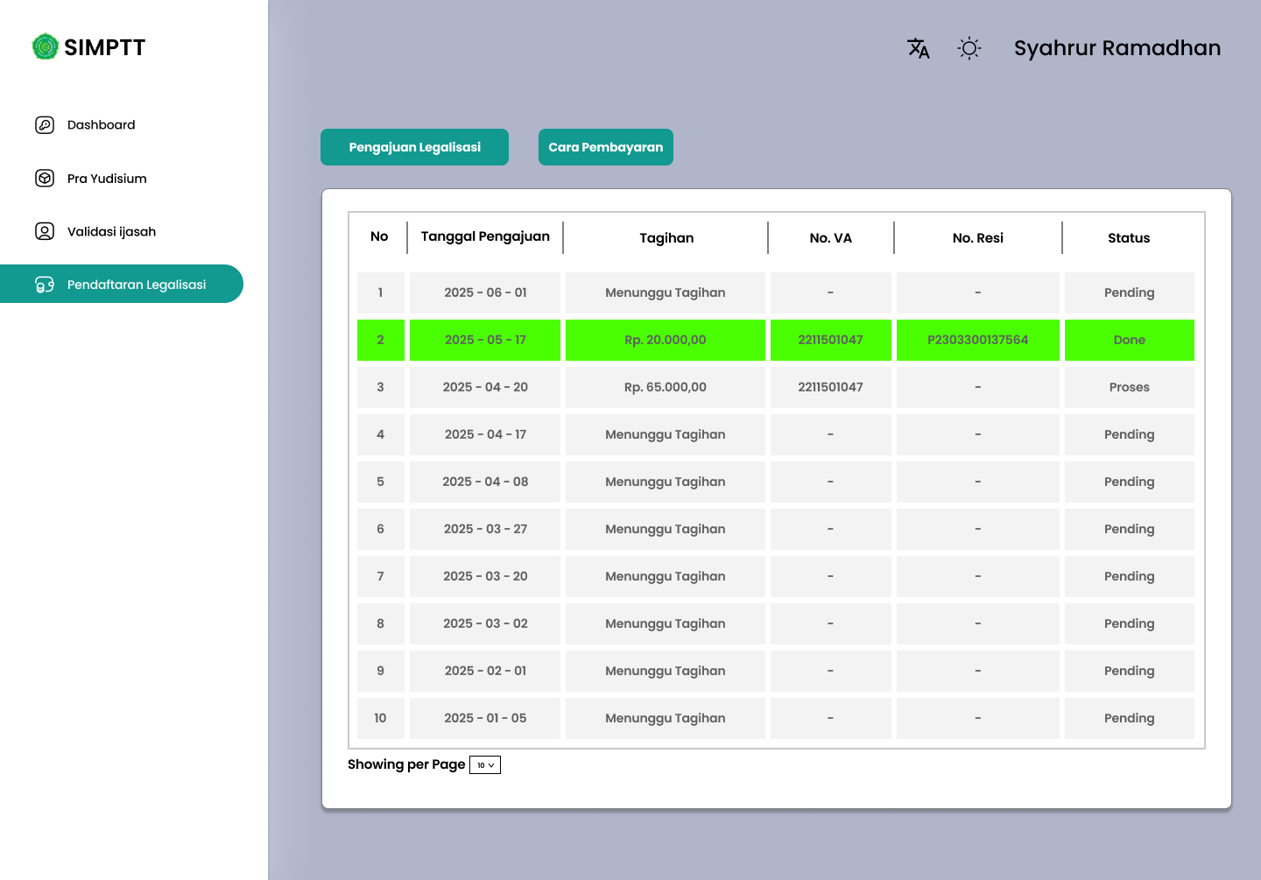Click the Pendaftaran Legalisasi sidebar icon
1261x880 pixels.
pos(45,285)
